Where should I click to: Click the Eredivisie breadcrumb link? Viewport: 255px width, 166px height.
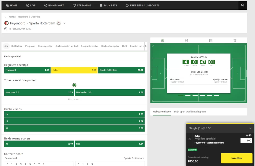tap(35, 17)
